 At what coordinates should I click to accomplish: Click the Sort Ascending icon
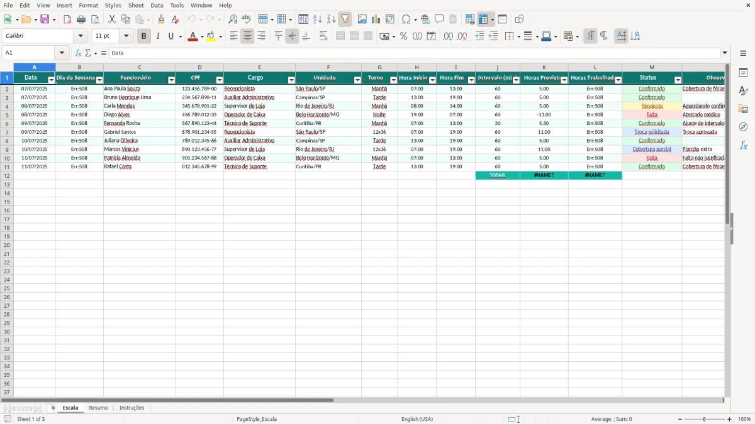click(318, 19)
